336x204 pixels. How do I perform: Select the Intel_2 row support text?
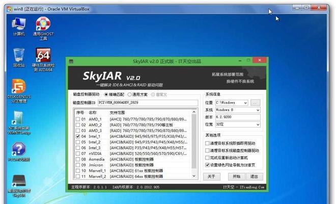pyautogui.click(x=149, y=142)
